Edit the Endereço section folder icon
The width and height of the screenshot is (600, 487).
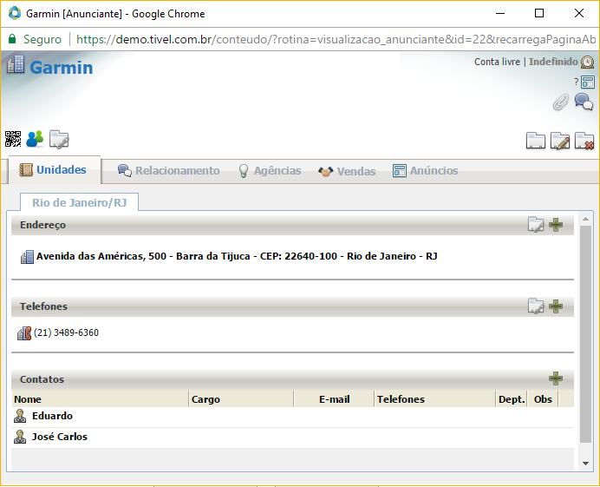(x=537, y=225)
